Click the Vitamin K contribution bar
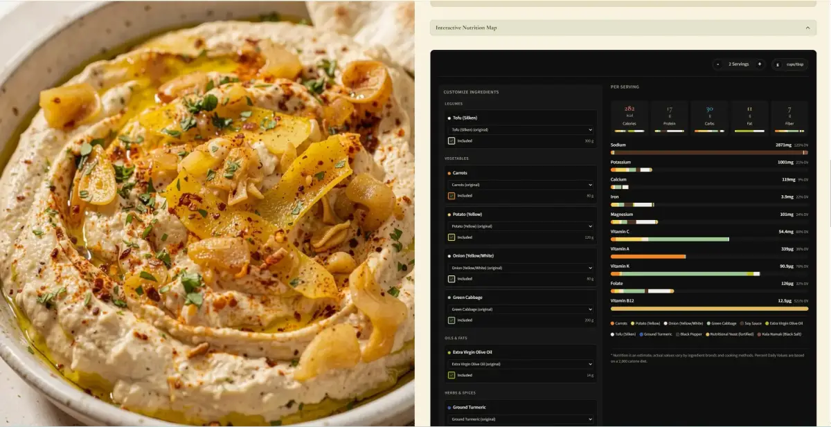The image size is (831, 427). pos(709,274)
